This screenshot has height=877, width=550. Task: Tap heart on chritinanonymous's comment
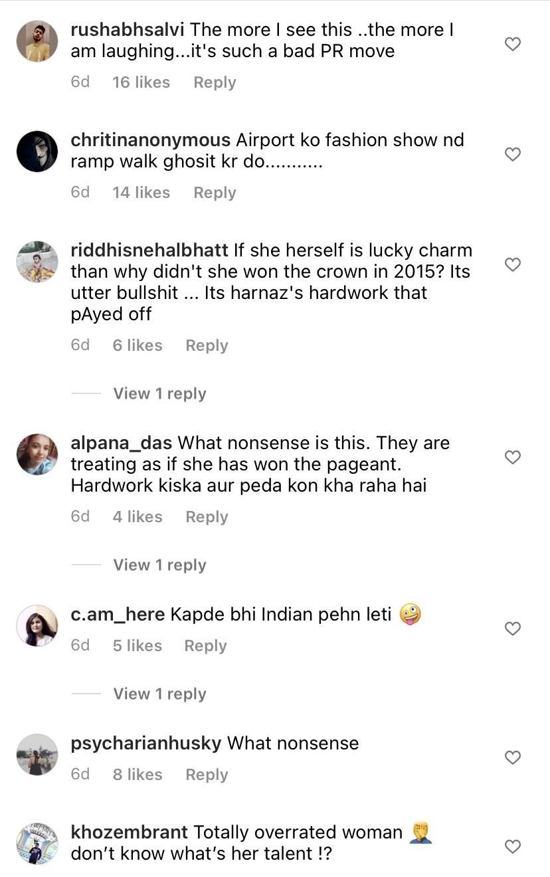(512, 155)
